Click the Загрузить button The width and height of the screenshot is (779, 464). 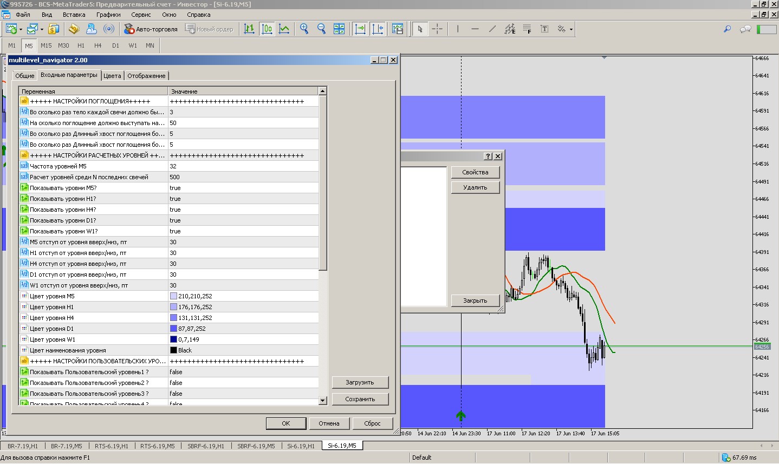click(x=360, y=382)
